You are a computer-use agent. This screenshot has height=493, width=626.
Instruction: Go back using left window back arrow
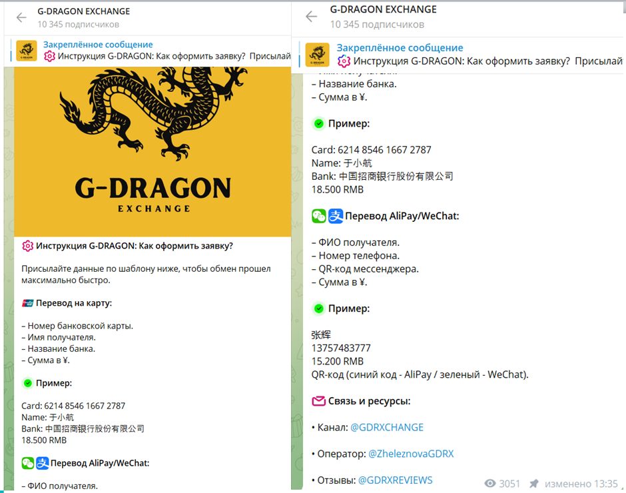point(21,17)
